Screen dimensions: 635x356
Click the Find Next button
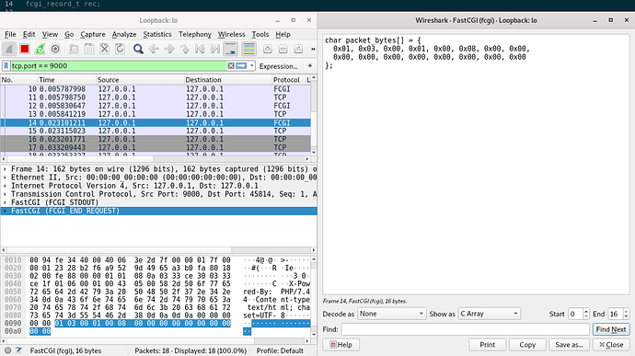click(611, 329)
